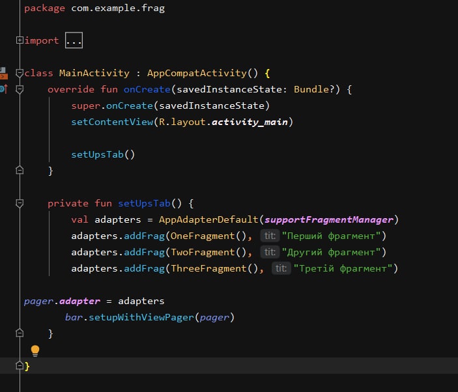
Task: Click the folded import ellipsis placeholder
Action: coord(74,40)
